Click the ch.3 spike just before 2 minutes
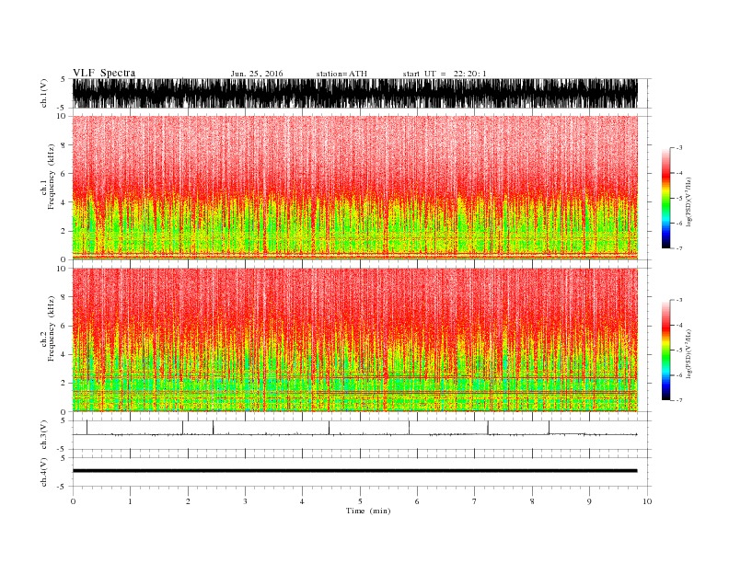The width and height of the screenshot is (729, 563). pos(183,428)
